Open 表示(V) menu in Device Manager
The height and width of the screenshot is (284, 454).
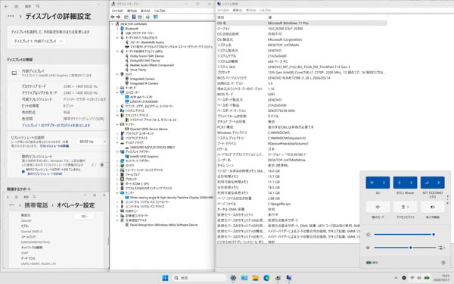(x=145, y=11)
